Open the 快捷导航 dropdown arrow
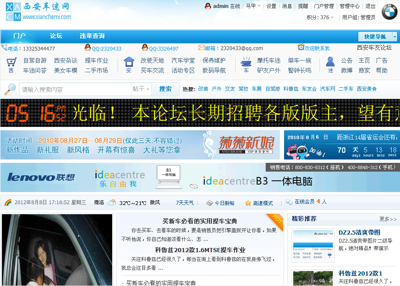This screenshot has width=400, height=286. pyautogui.click(x=395, y=37)
